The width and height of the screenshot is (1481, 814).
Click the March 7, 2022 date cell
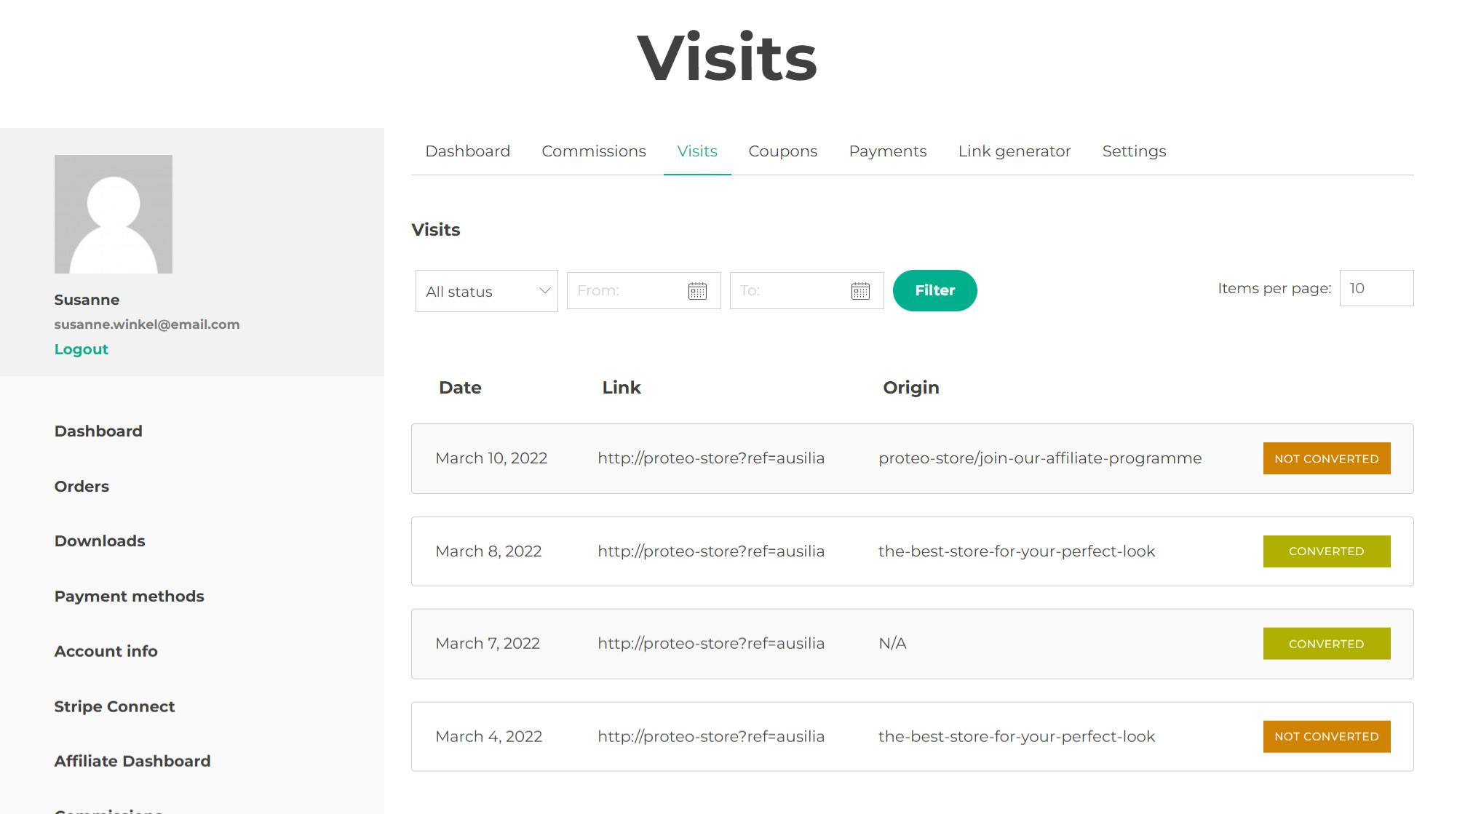(488, 644)
